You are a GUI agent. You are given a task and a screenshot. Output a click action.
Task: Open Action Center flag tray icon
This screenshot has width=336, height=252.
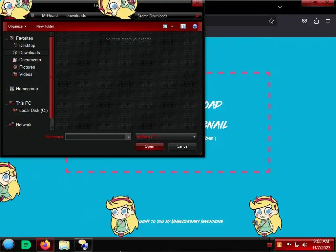click(x=289, y=244)
